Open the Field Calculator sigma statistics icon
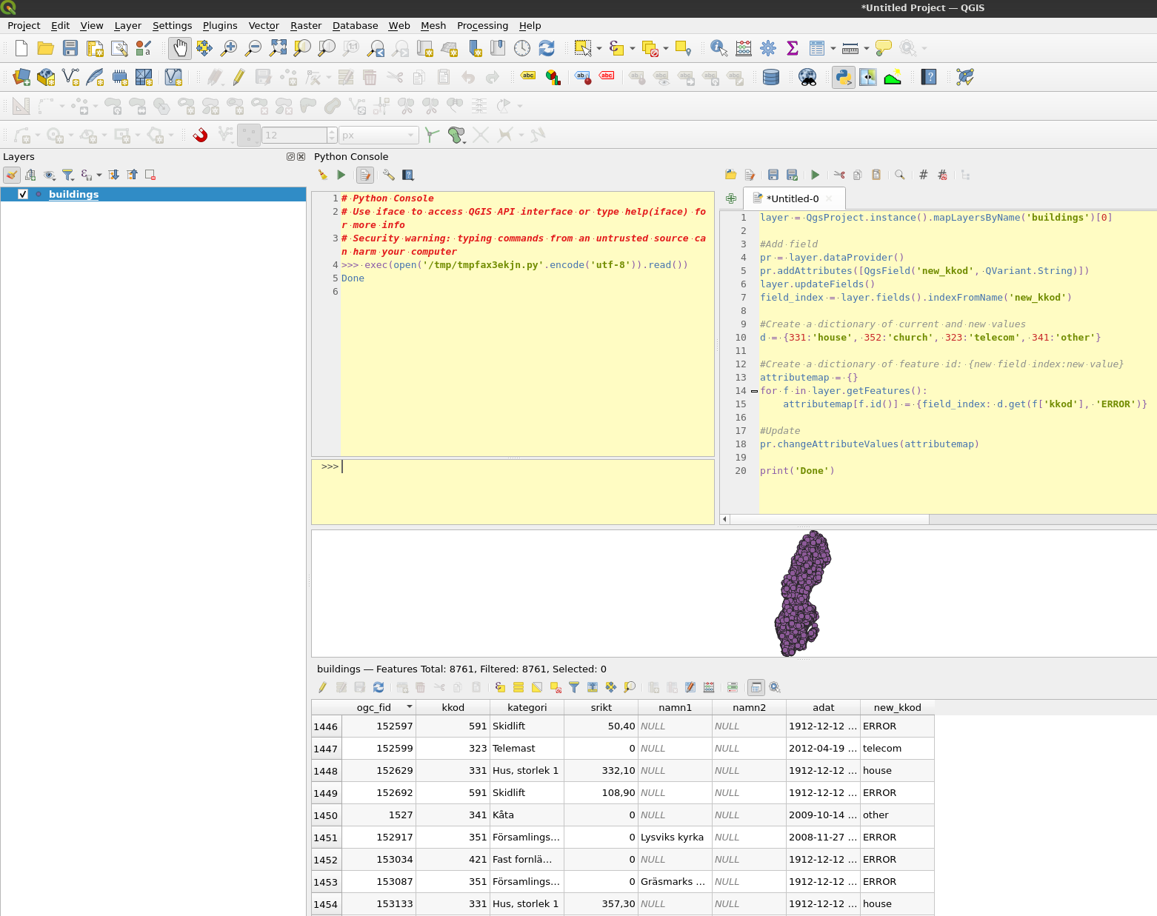The height and width of the screenshot is (916, 1157). 792,48
